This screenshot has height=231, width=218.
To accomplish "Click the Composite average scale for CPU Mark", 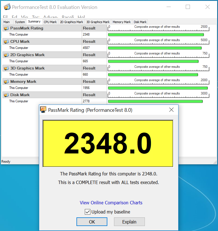I will click(158, 41).
